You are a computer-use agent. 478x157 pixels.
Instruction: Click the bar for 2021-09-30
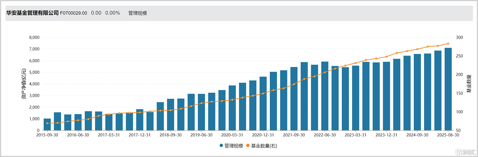(294, 99)
